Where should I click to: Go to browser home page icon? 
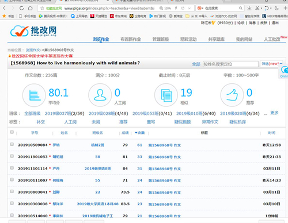[30, 8]
